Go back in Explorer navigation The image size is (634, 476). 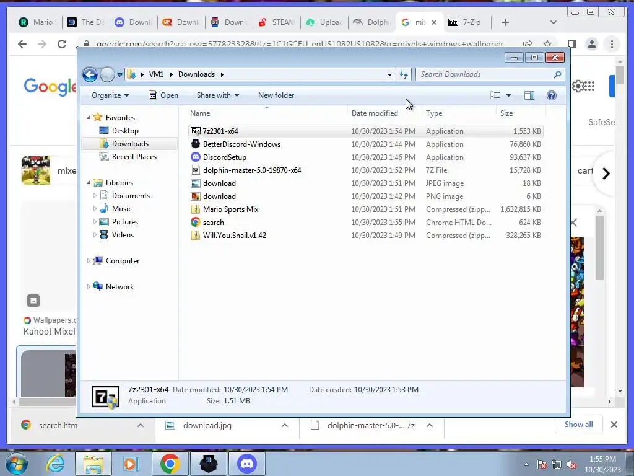(x=90, y=74)
